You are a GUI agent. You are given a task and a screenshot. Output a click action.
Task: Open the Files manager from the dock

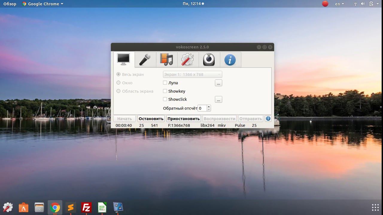tap(39, 207)
